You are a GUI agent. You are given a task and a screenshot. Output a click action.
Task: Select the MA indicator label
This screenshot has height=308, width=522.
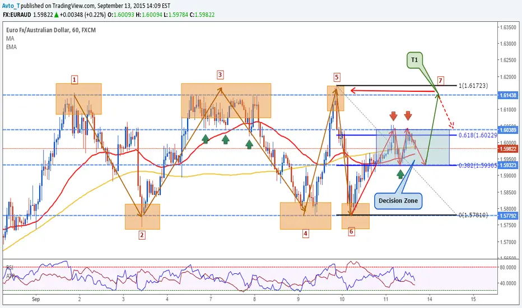10,39
